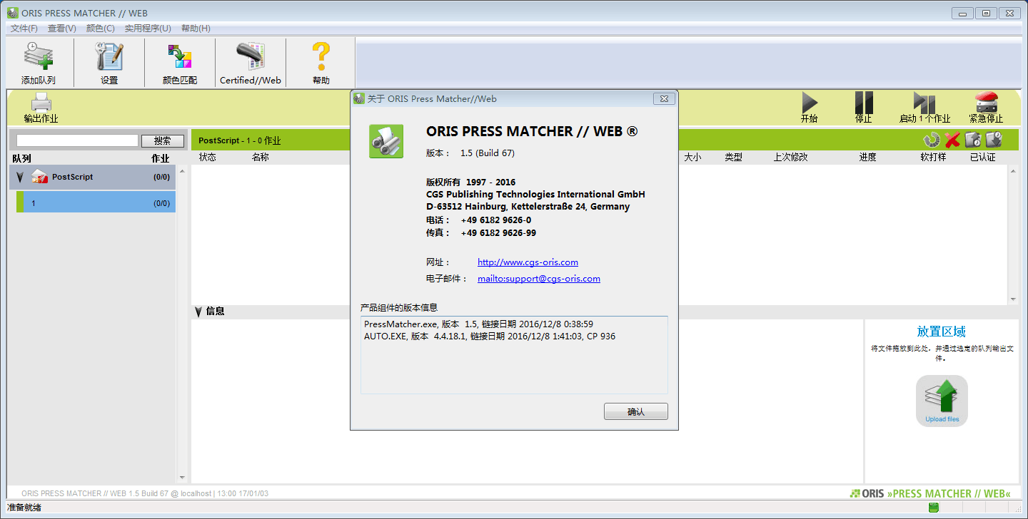Click the queue search input field

pyautogui.click(x=77, y=141)
